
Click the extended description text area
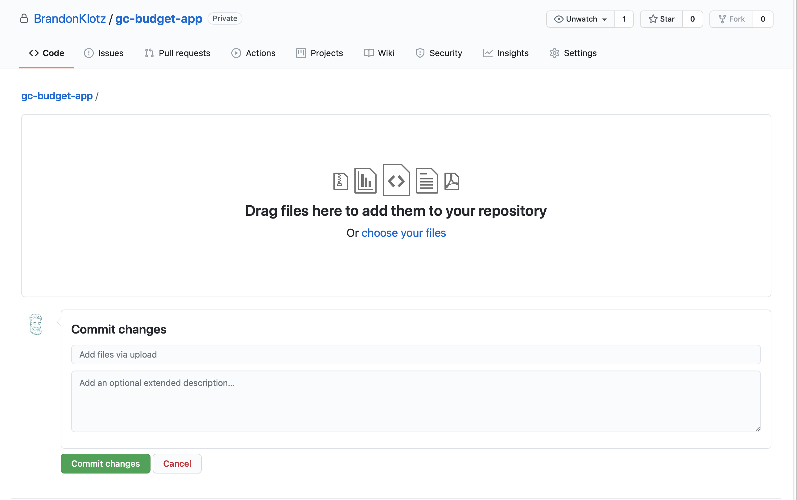pos(416,401)
